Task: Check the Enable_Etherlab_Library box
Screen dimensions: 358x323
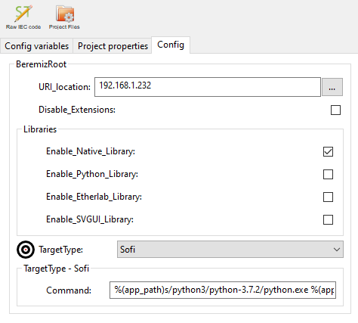Action: 328,197
